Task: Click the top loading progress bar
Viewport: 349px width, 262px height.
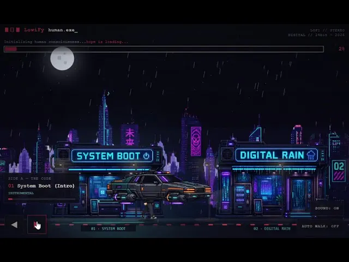Action: [x=164, y=49]
